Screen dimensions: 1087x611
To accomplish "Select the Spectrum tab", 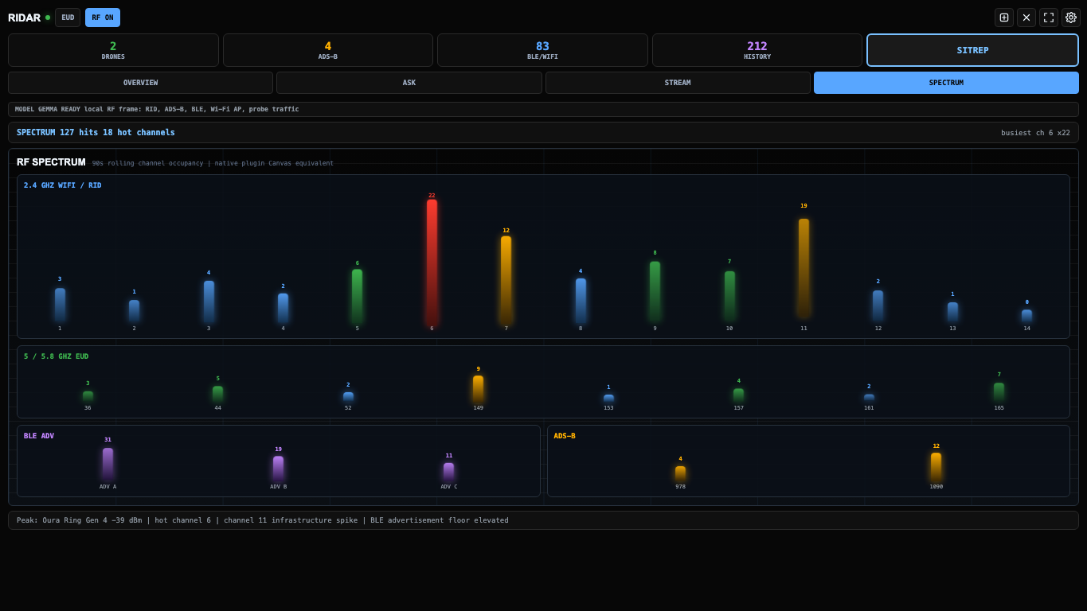I will click(x=946, y=83).
